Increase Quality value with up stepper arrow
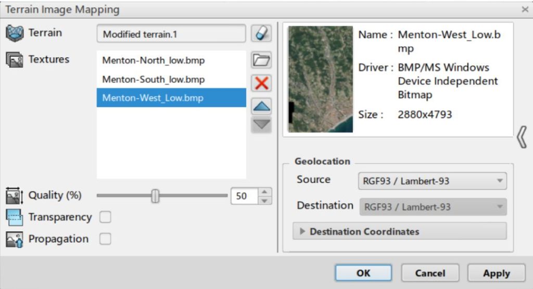Viewport: 533px width, 289px height. (265, 192)
